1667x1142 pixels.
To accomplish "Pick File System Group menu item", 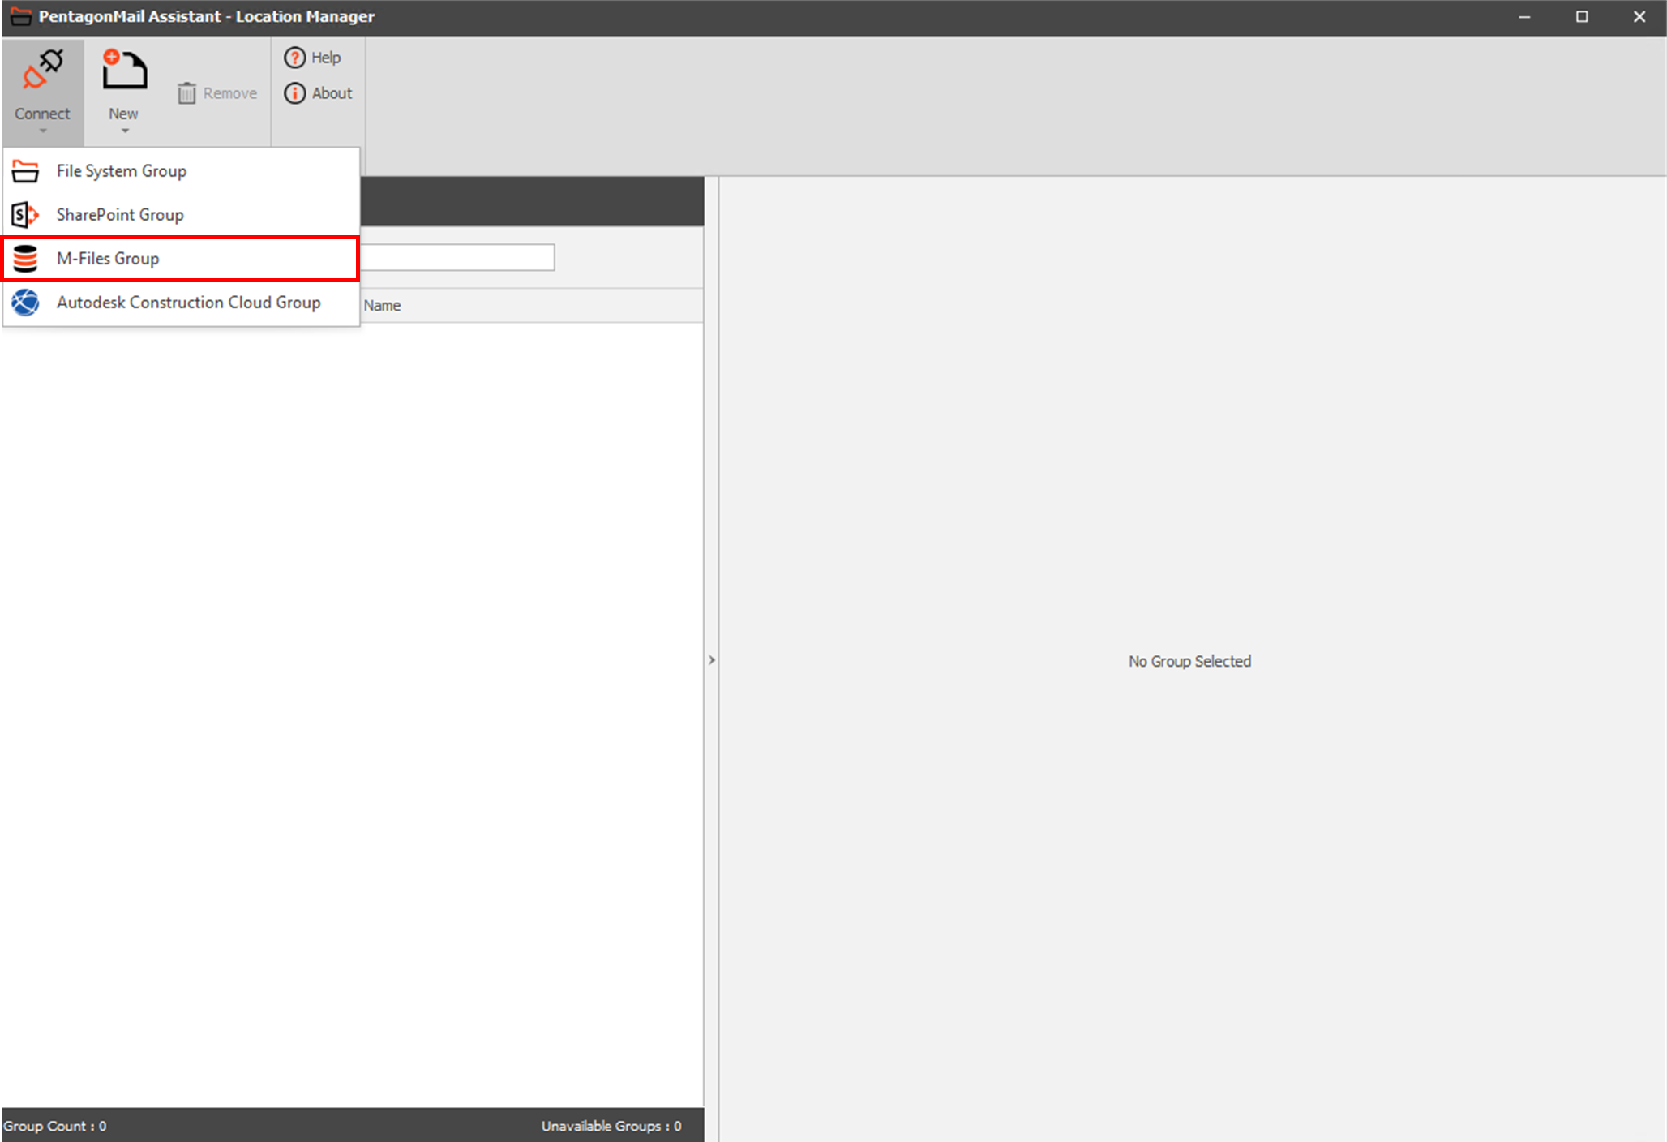I will pyautogui.click(x=122, y=171).
